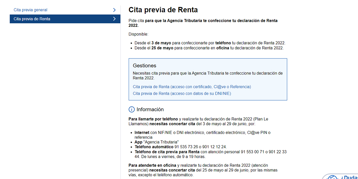Viewport: 358px width, 179px height.
Task: Click the Cita previa de Renta page title
Action: (163, 10)
